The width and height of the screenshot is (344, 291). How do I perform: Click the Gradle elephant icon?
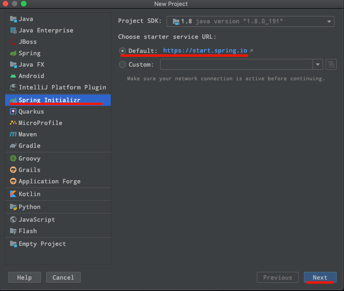point(13,145)
